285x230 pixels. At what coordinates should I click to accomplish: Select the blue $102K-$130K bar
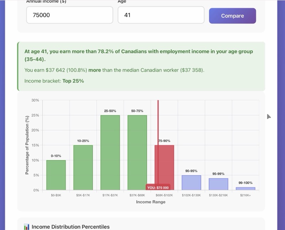pos(191,182)
